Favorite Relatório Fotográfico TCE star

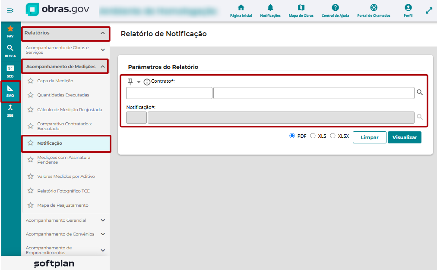pyautogui.click(x=30, y=191)
